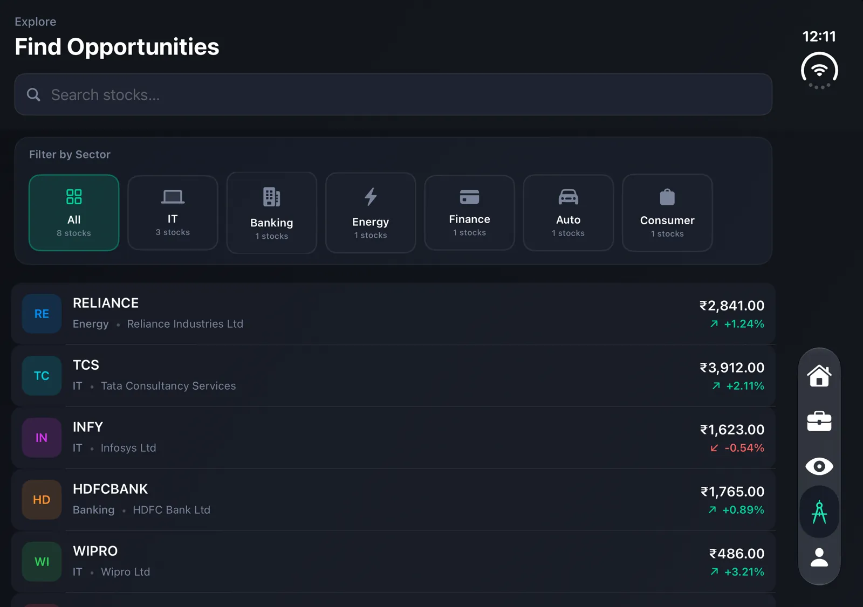Open the INFY stock row
Screen dimensions: 863x607
(x=393, y=438)
